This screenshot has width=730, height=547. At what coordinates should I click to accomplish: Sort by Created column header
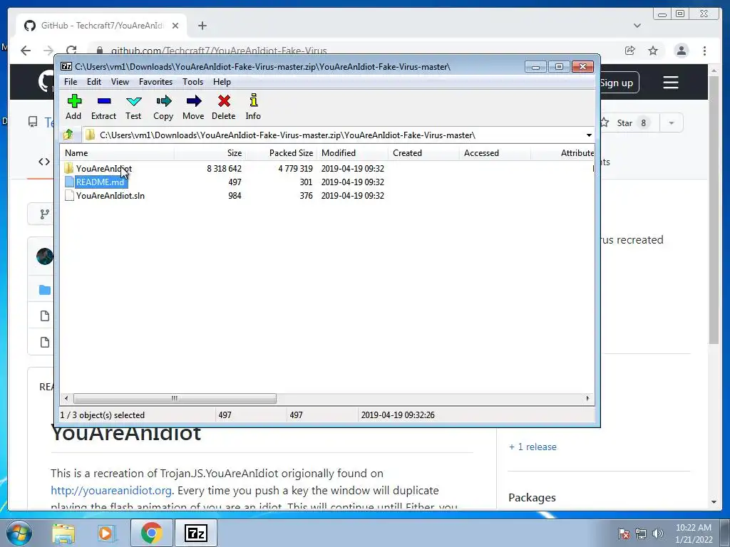(x=423, y=152)
